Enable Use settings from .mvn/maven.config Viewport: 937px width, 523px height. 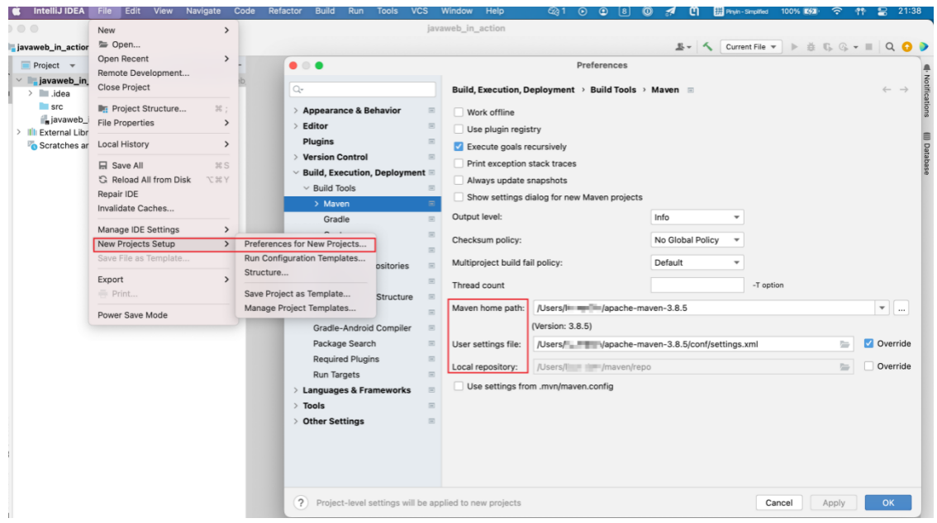pyautogui.click(x=459, y=386)
